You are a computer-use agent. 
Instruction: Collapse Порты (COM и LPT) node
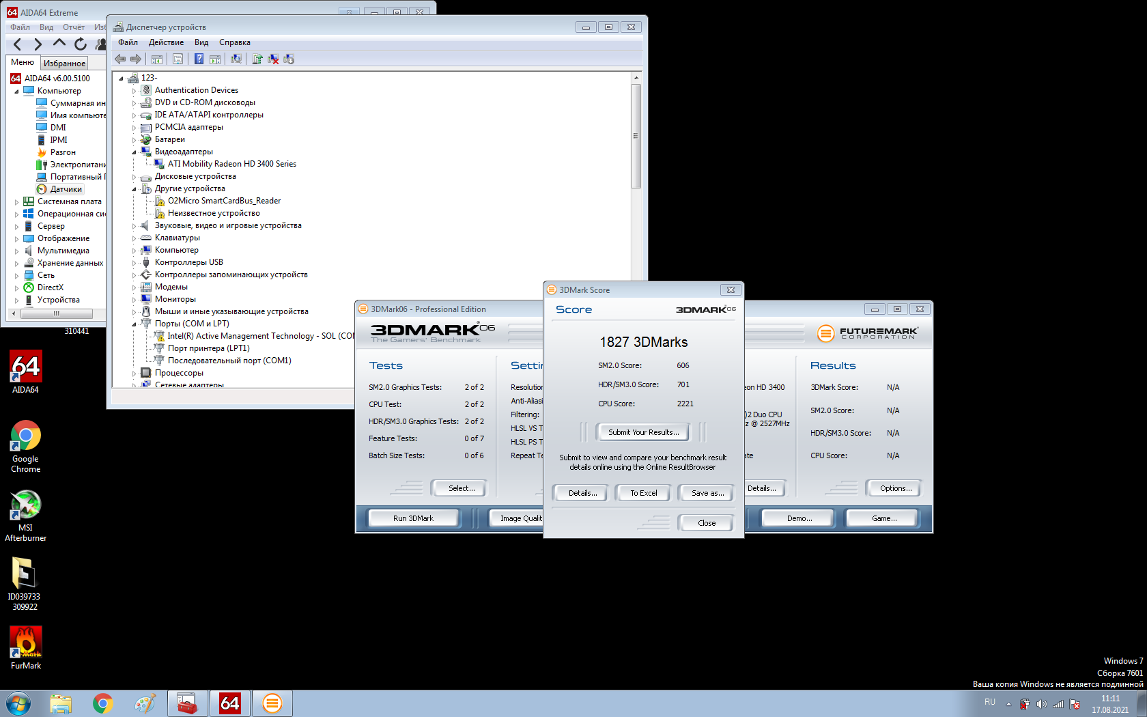pos(134,324)
